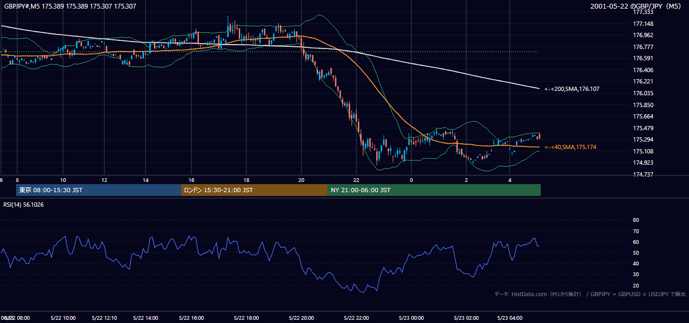Select the ロンドン 15:30-21:00 JST session bar
This screenshot has height=323, width=689.
[x=254, y=190]
